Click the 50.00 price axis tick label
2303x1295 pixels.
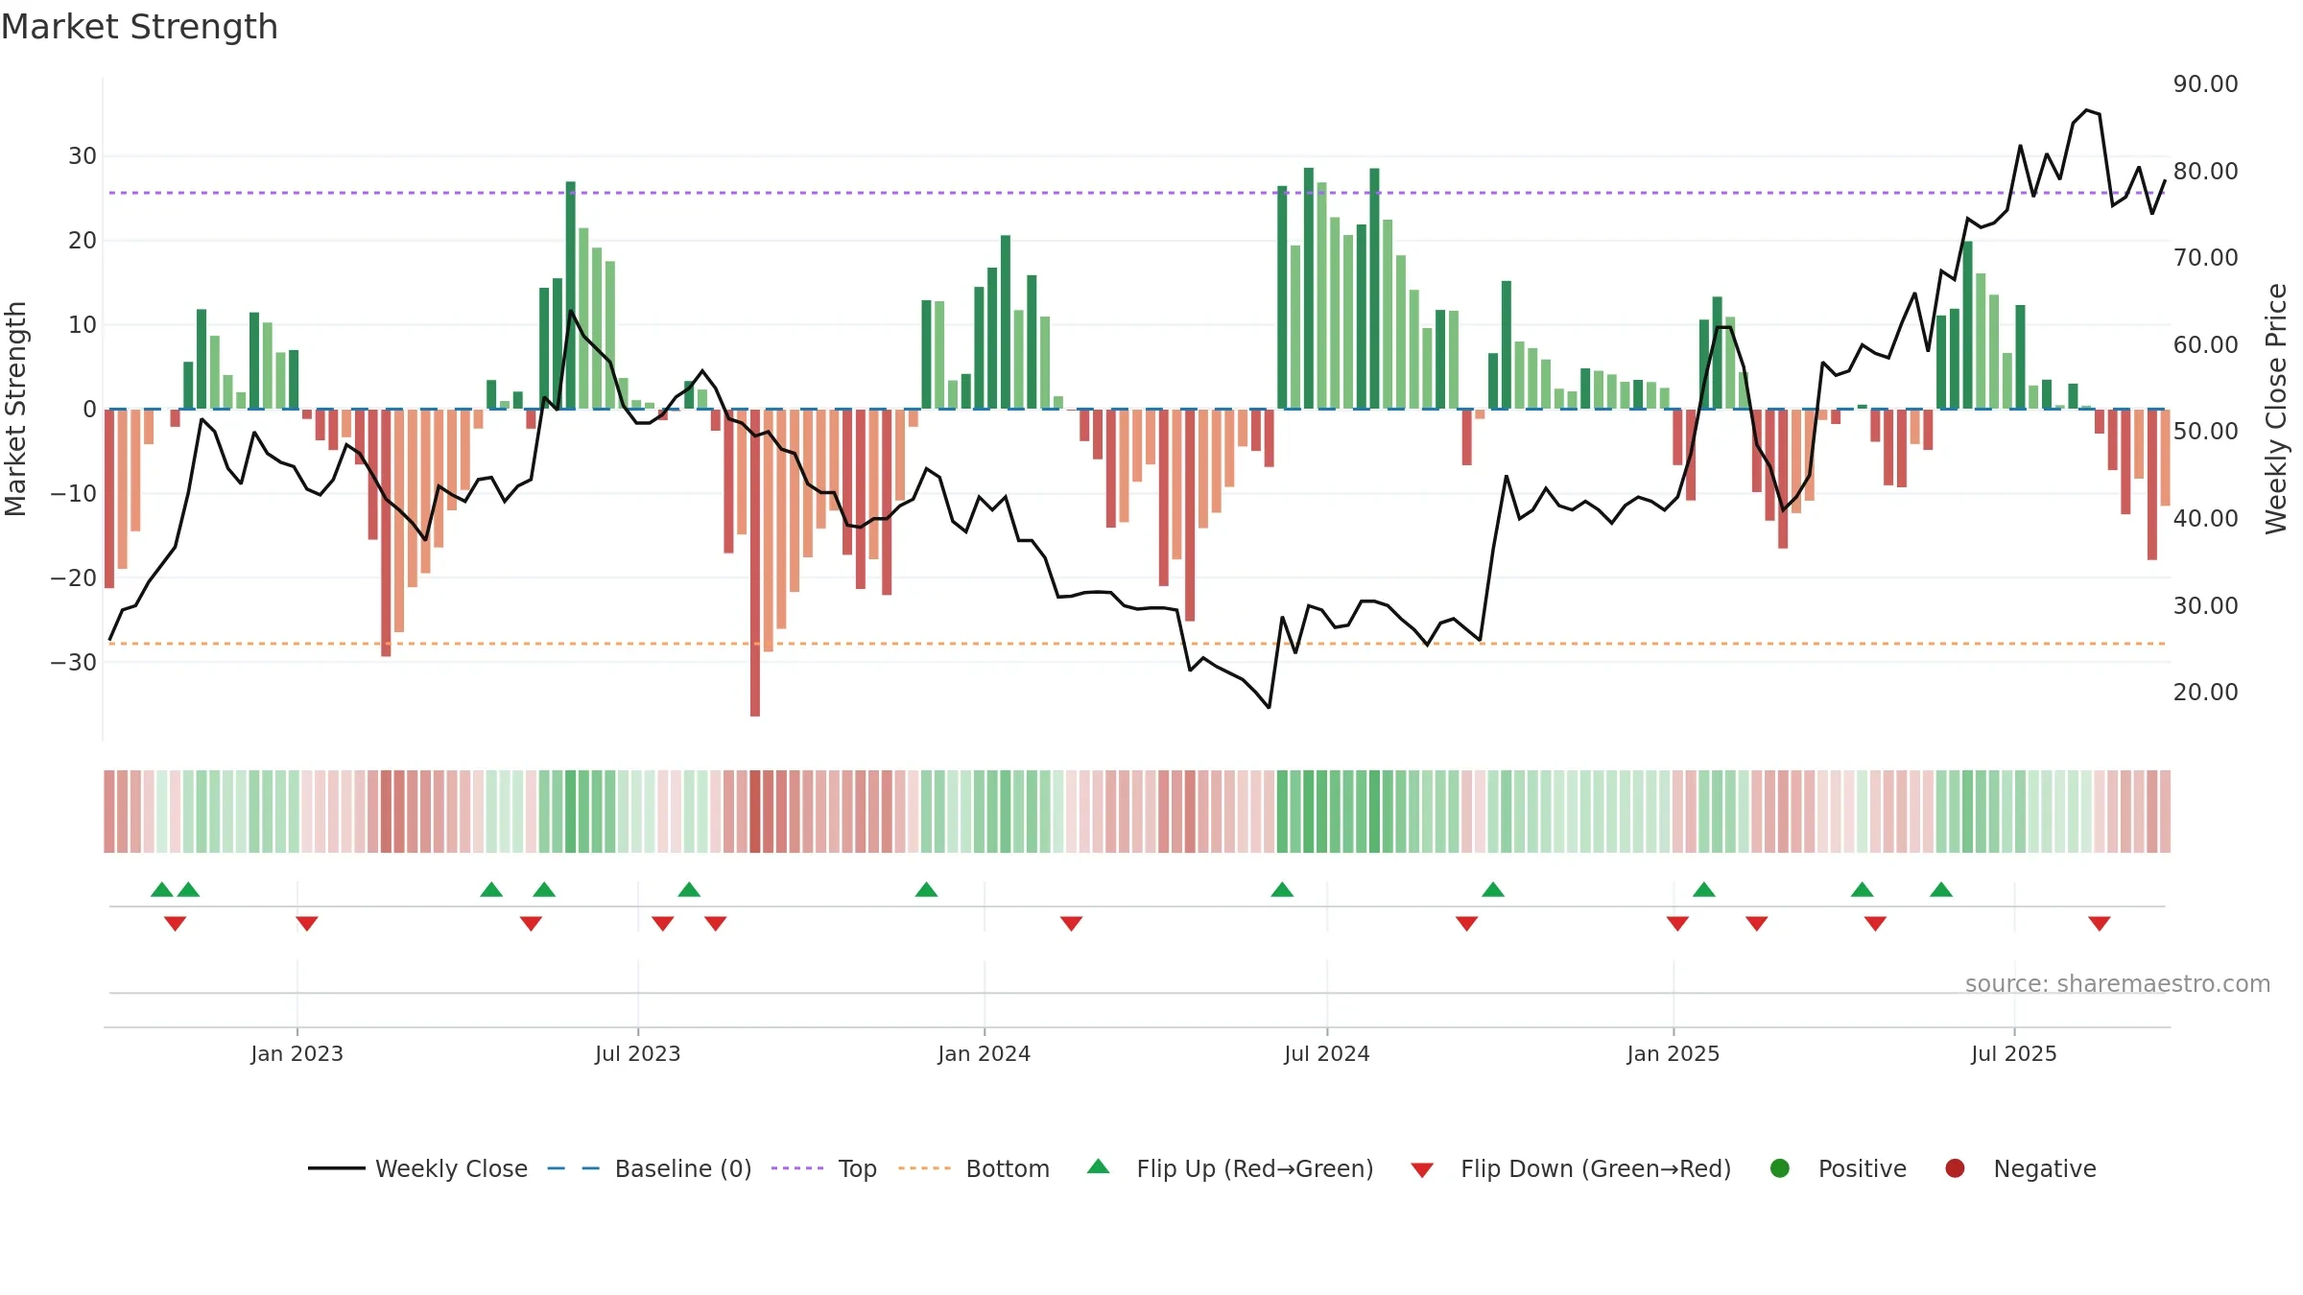pos(2206,432)
